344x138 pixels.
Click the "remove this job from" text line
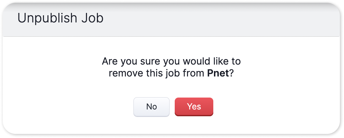[157, 73]
